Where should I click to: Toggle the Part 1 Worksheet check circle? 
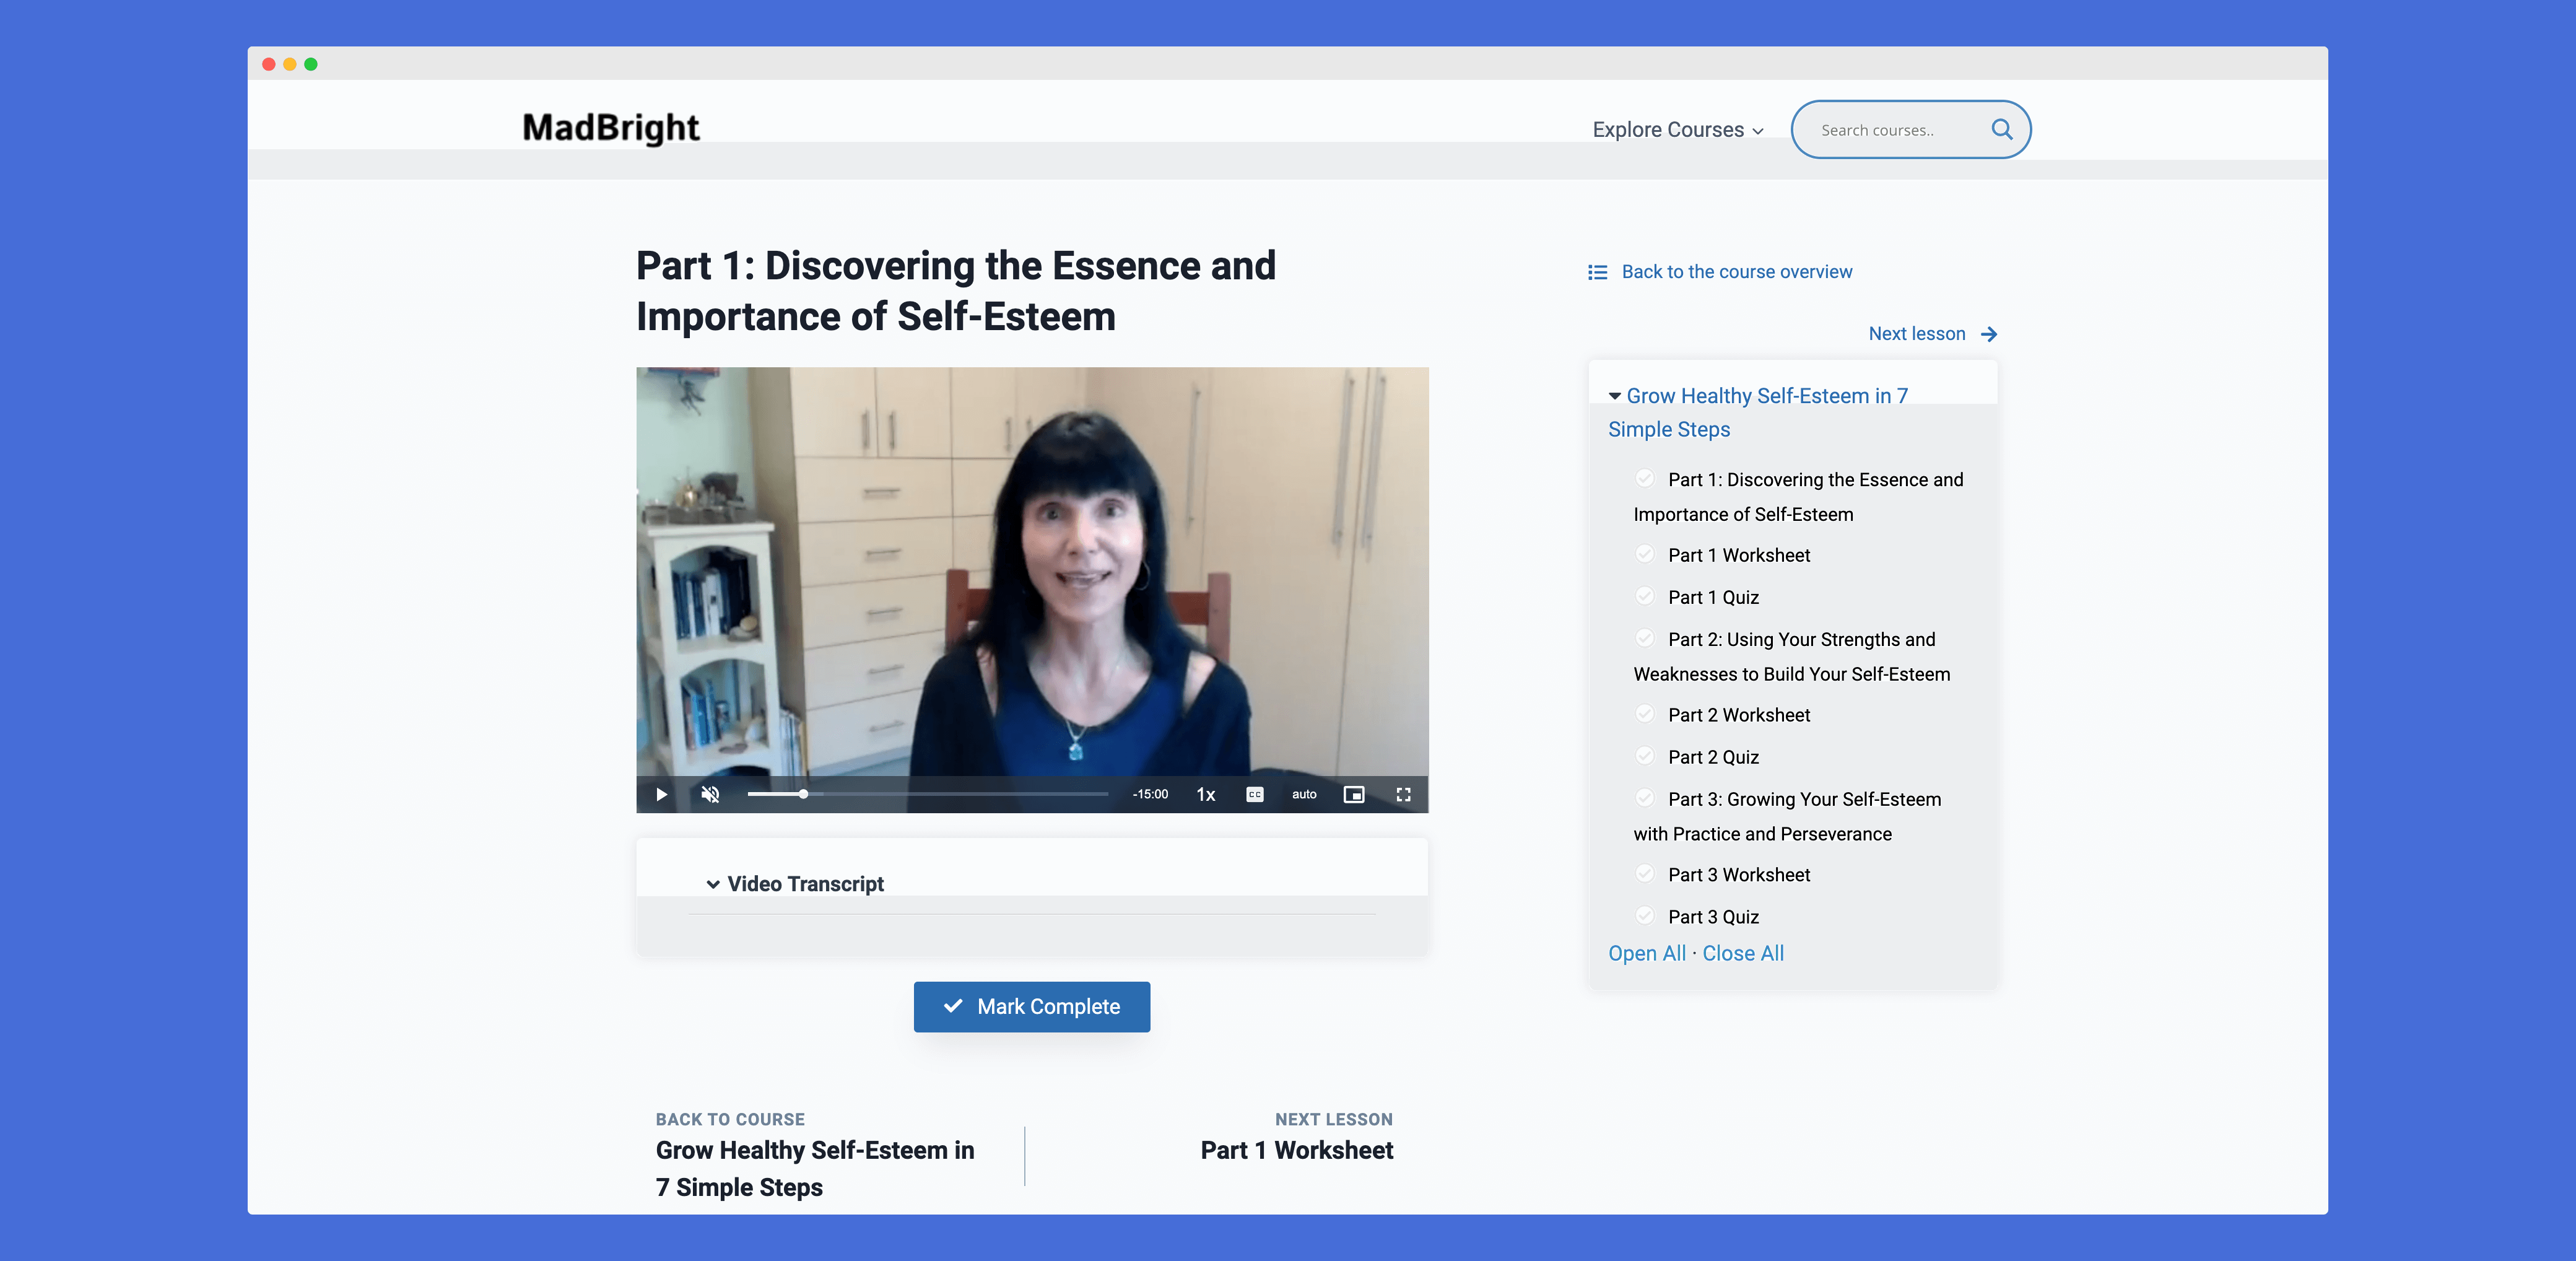pyautogui.click(x=1644, y=553)
